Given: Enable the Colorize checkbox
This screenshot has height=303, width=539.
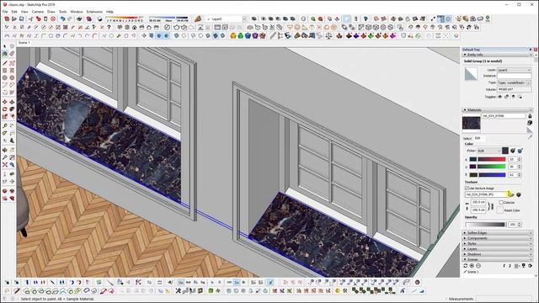Looking at the screenshot, I should coord(501,202).
